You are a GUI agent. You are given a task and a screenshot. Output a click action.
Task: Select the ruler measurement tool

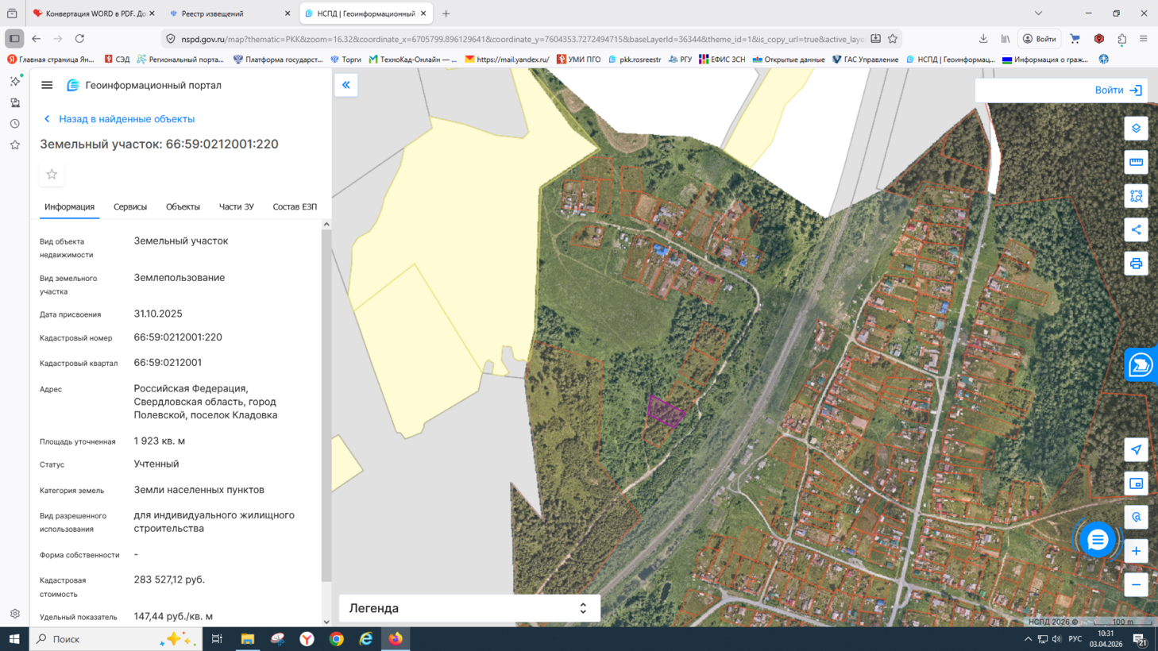pos(1136,162)
